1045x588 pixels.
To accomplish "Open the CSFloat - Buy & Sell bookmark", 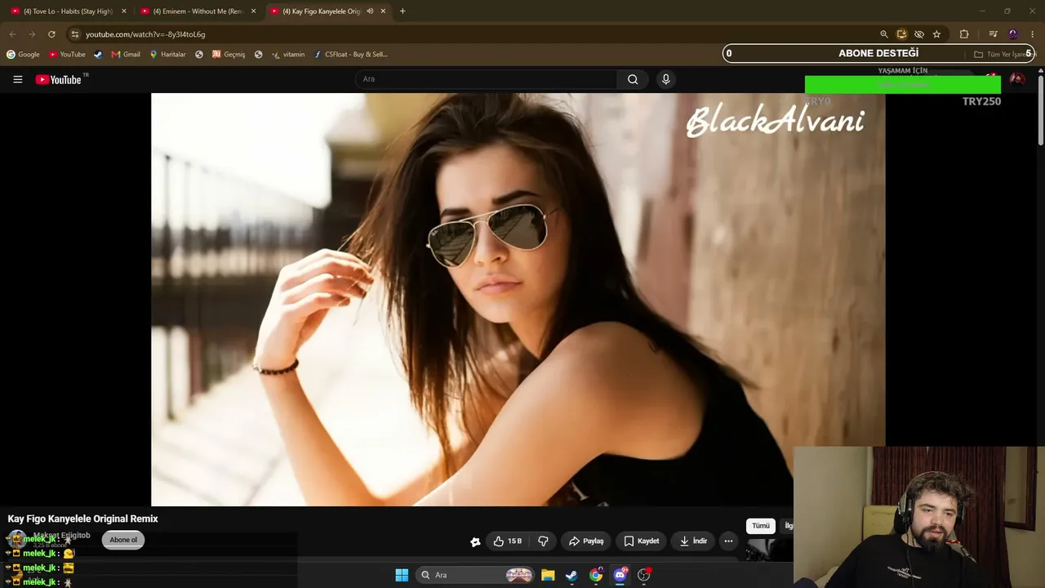I will [351, 55].
